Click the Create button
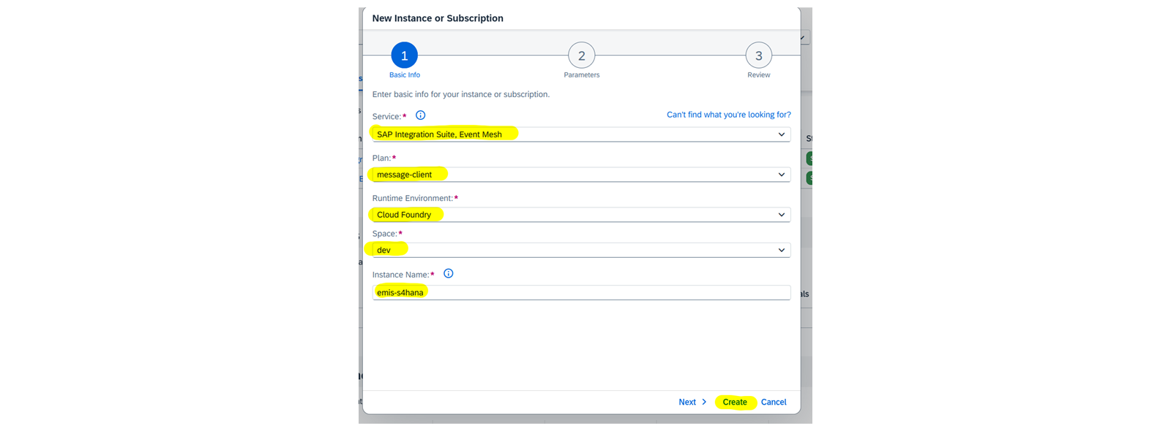This screenshot has width=1171, height=431. click(735, 402)
